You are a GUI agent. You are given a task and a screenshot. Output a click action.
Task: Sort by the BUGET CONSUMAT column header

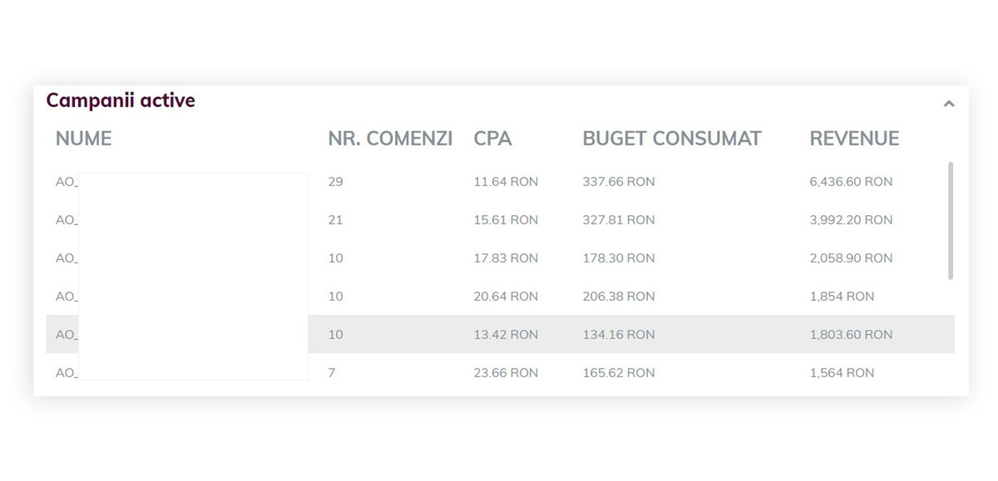[671, 139]
